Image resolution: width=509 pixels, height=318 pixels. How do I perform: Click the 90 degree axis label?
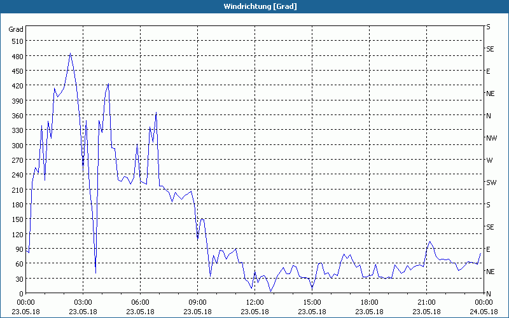point(19,249)
